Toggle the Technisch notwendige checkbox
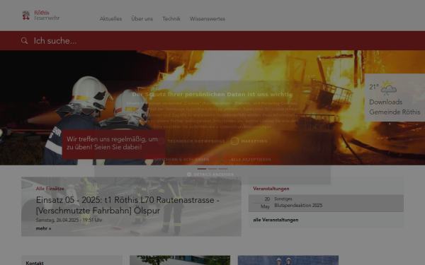425x265 pixels. (161, 141)
